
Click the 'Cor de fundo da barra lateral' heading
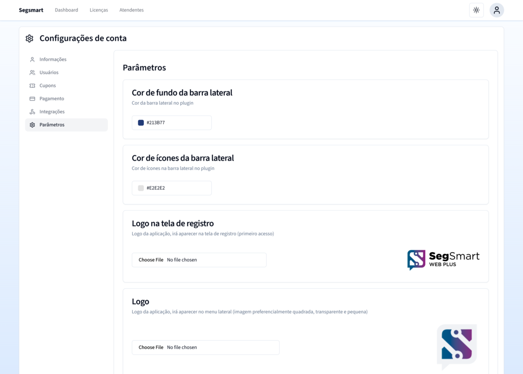tap(182, 93)
